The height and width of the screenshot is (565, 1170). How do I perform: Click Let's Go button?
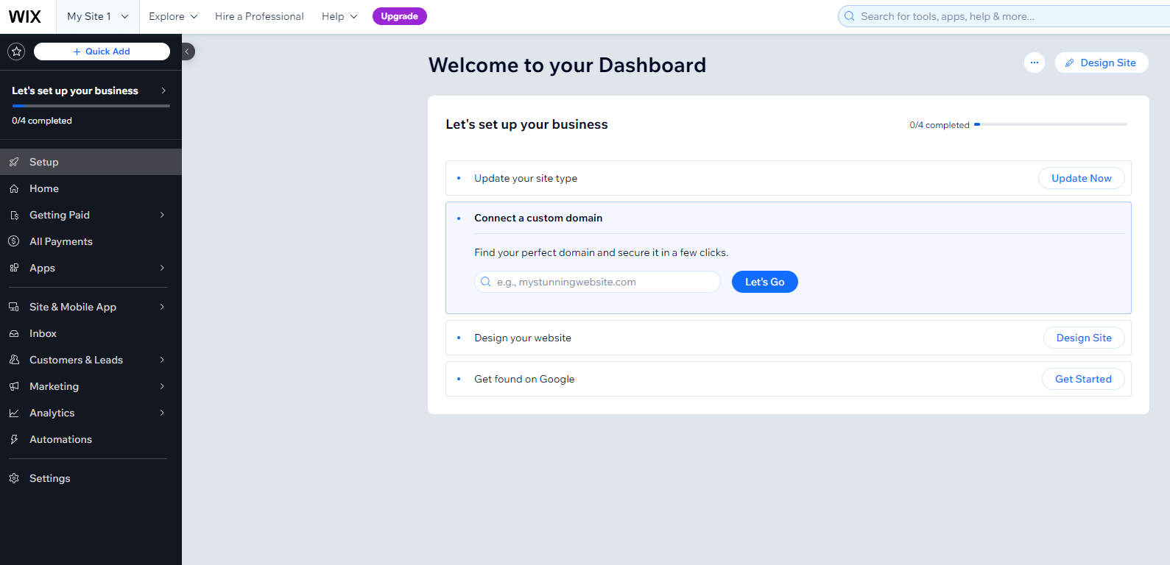tap(765, 282)
